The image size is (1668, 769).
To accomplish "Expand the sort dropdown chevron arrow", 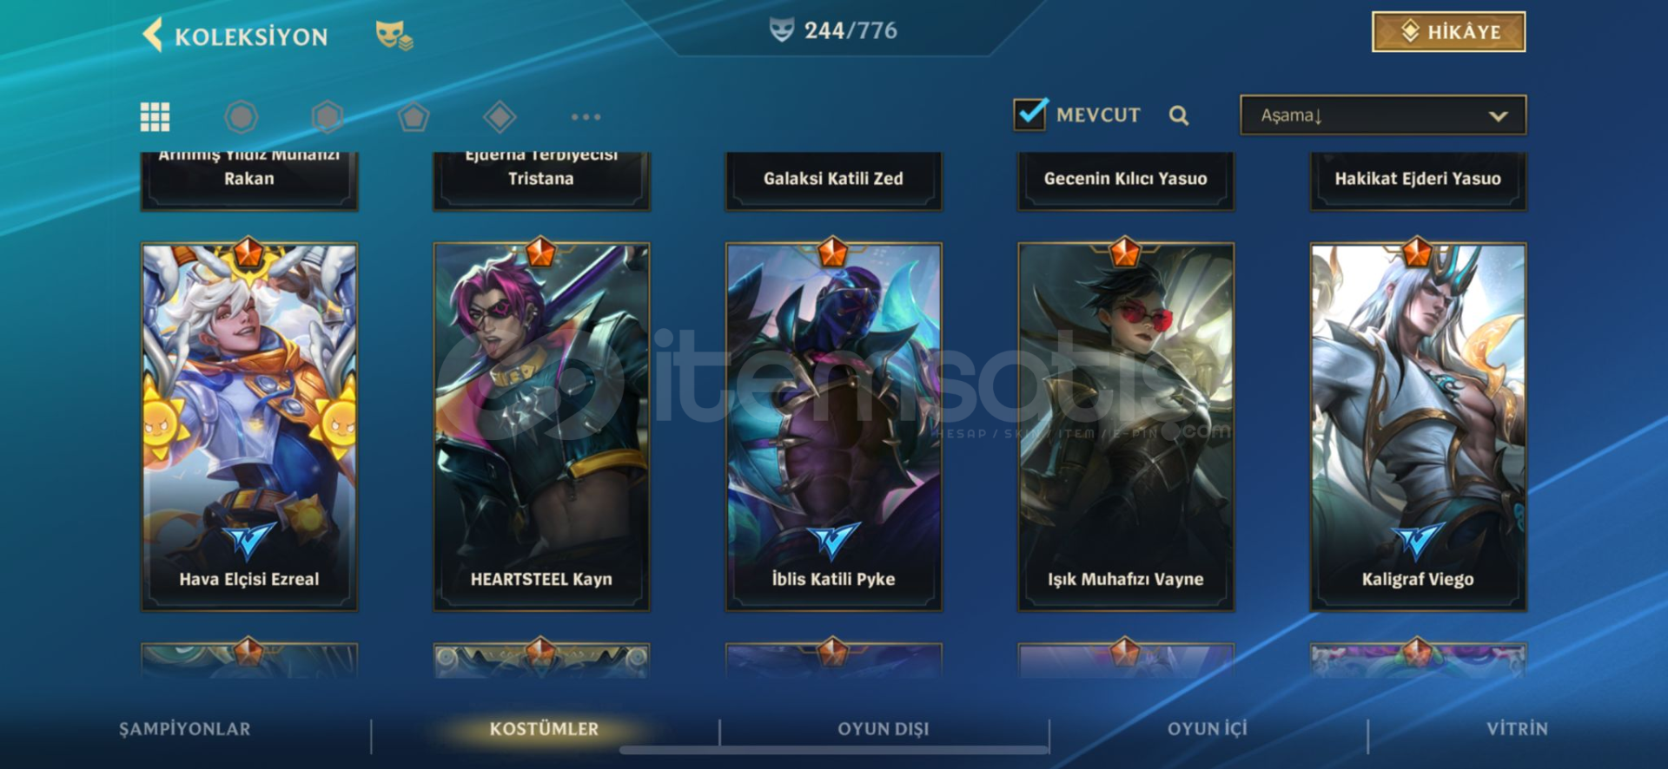I will (1498, 115).
